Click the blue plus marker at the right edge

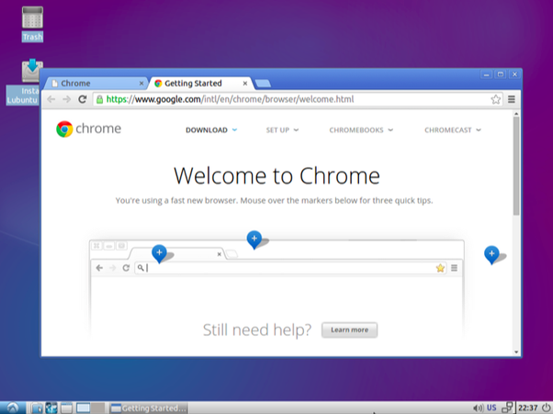[491, 255]
